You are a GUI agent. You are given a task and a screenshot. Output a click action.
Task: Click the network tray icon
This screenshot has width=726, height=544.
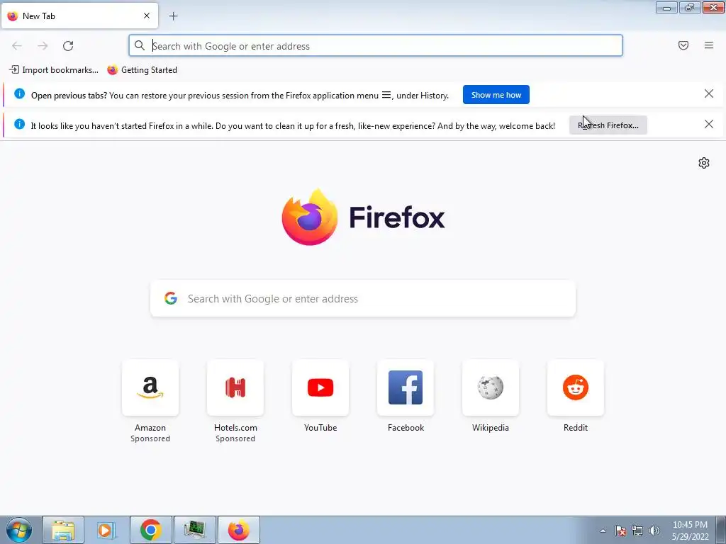637,531
